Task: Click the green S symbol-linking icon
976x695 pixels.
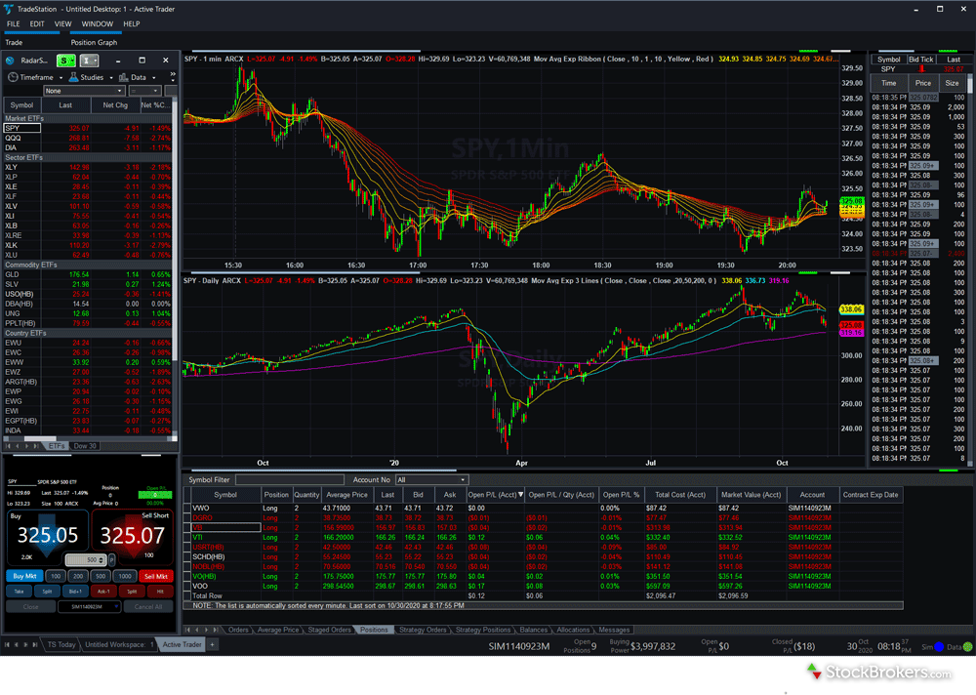Action: [x=64, y=61]
